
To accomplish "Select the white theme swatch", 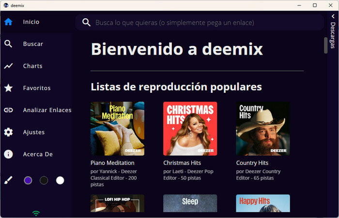I will pyautogui.click(x=60, y=180).
